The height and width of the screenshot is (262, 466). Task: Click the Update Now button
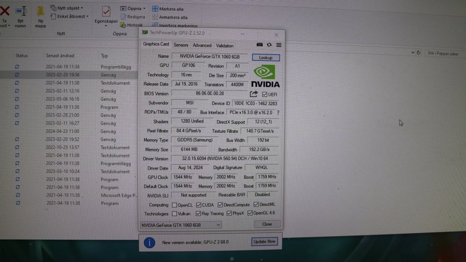tap(264, 241)
